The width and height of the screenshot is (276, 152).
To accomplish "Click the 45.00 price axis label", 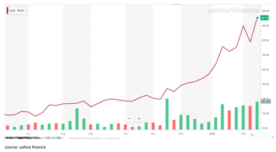I will (x=266, y=11).
